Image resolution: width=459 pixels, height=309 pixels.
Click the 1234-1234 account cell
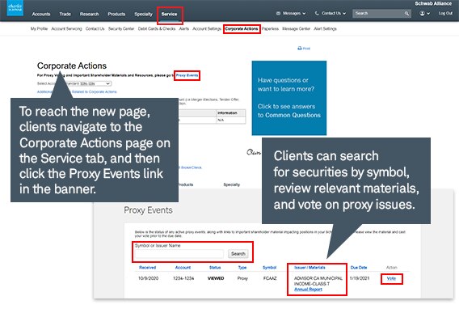[x=183, y=278]
